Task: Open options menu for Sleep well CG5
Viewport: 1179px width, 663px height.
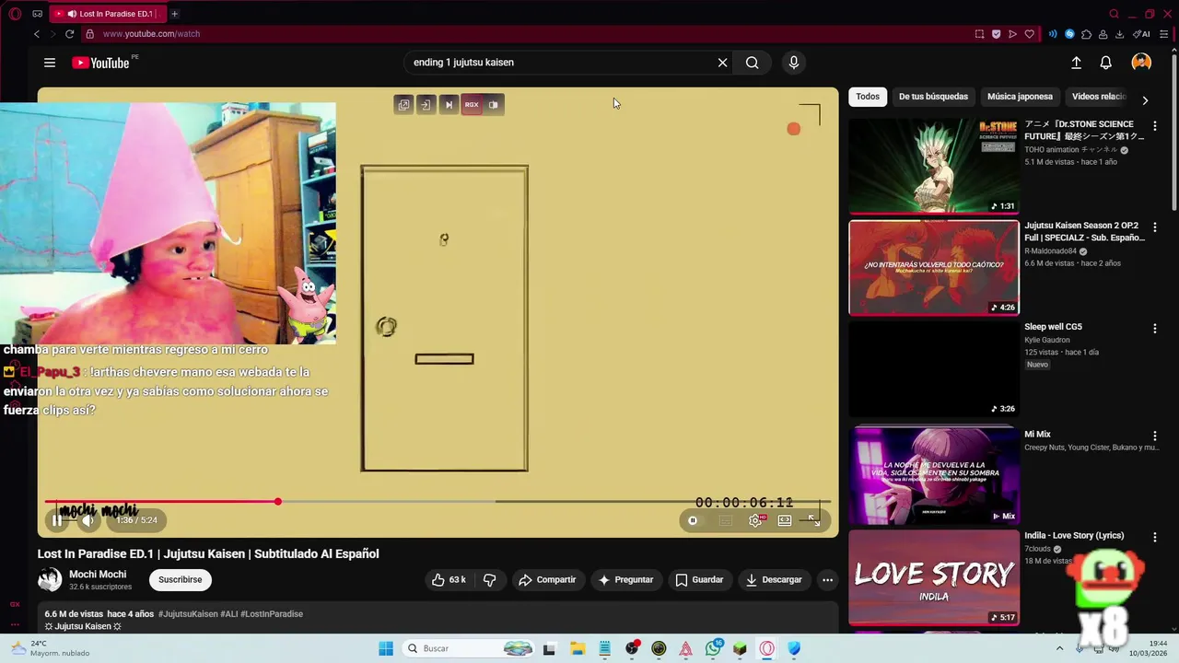Action: tap(1155, 329)
